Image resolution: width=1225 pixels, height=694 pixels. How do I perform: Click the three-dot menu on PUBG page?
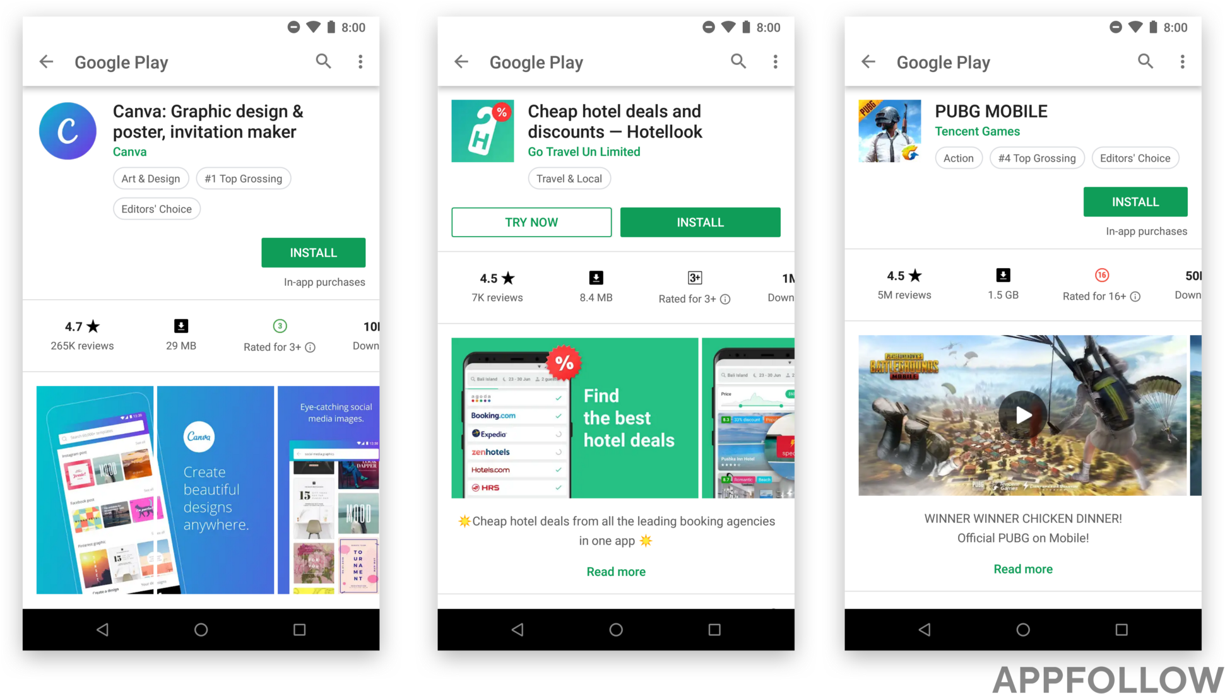pyautogui.click(x=1182, y=61)
